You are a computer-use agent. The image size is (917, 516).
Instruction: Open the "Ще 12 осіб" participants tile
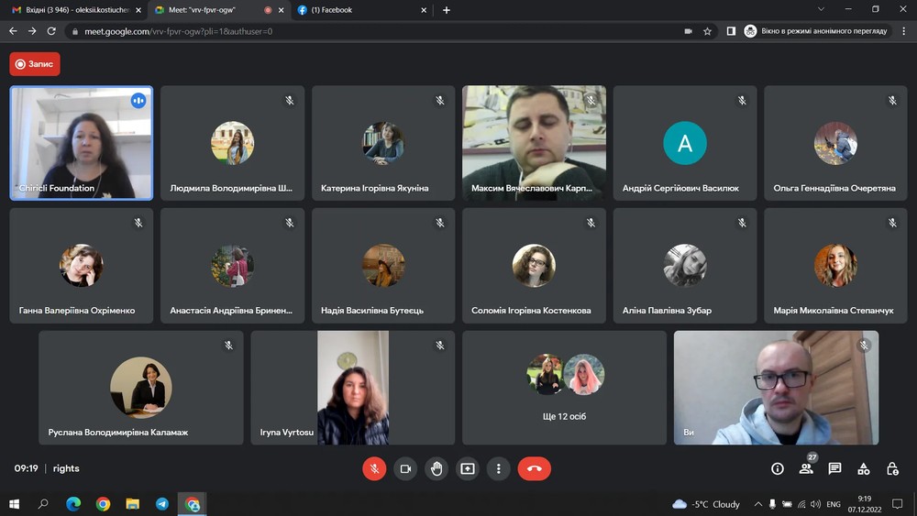point(564,388)
